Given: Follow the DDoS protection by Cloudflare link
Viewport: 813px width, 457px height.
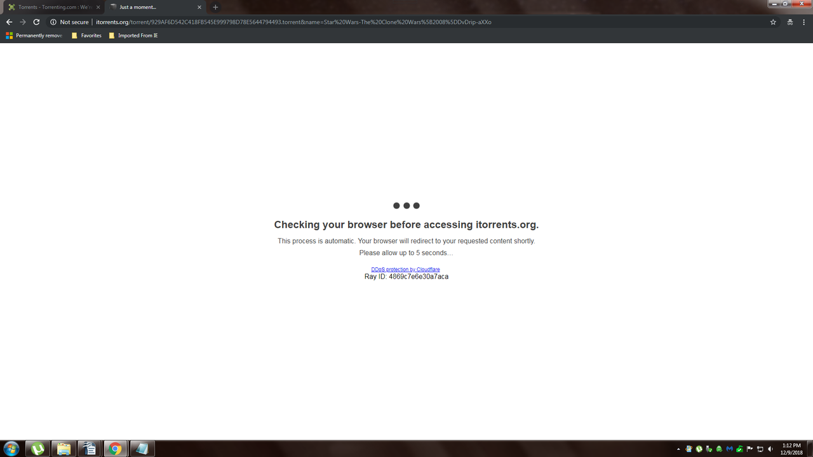Looking at the screenshot, I should 406,270.
